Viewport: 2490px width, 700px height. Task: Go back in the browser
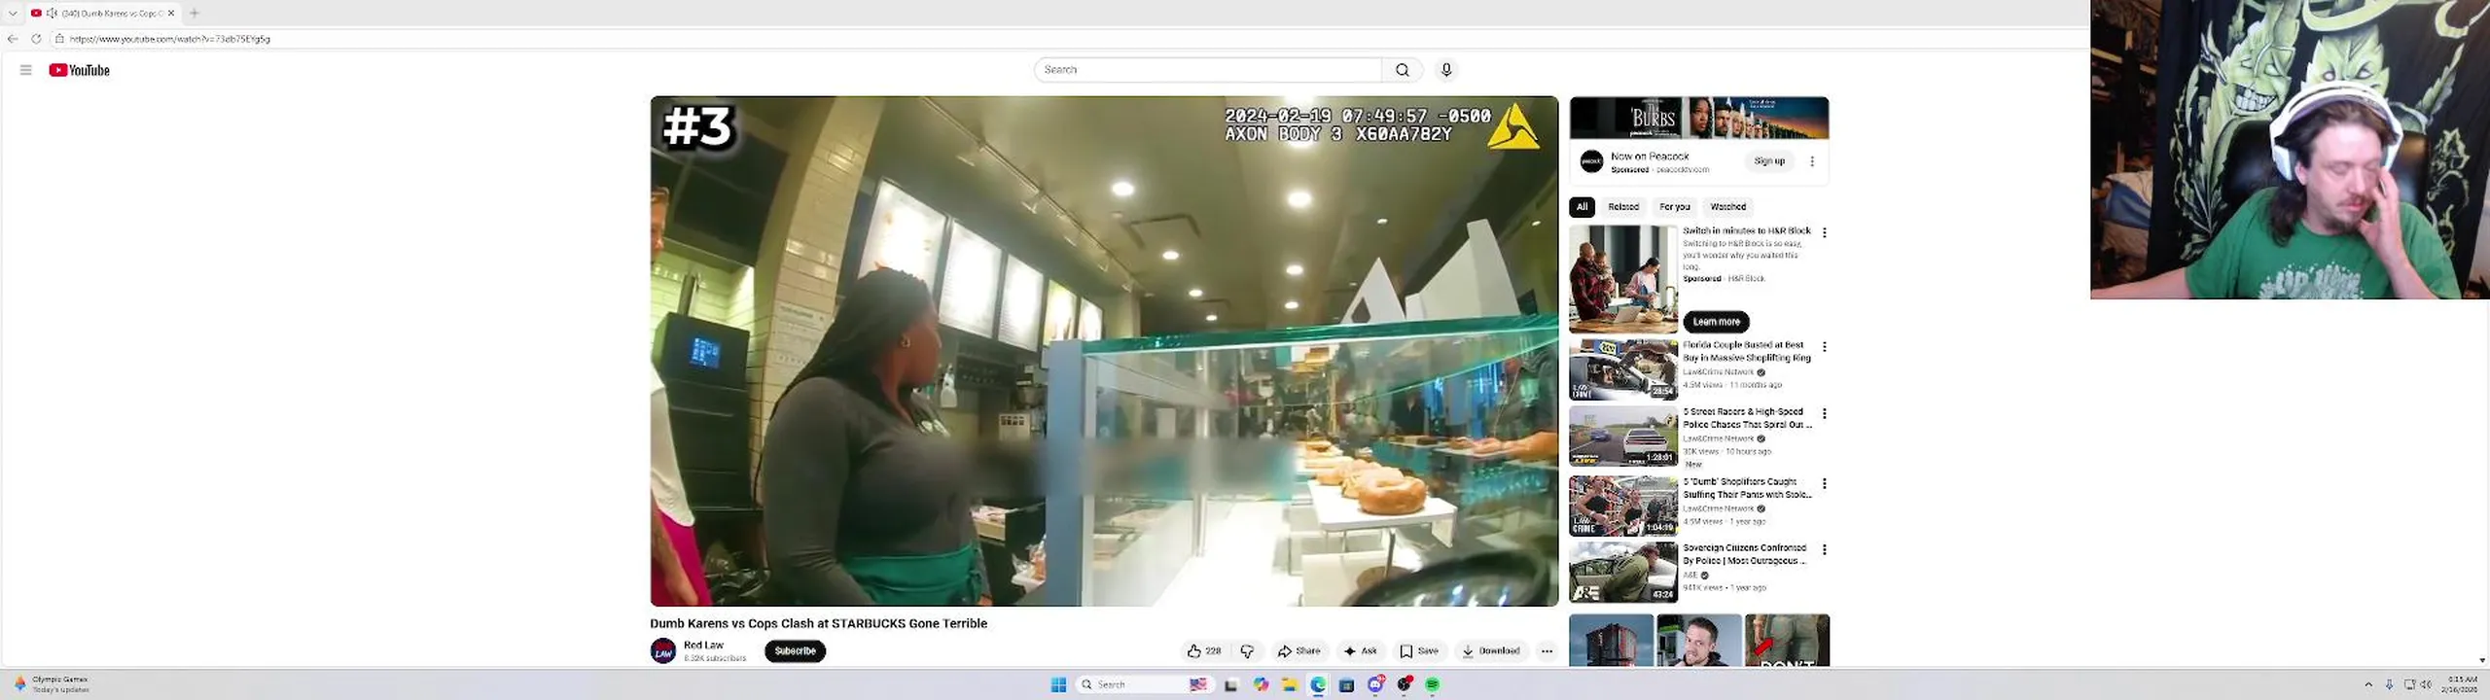[x=13, y=39]
